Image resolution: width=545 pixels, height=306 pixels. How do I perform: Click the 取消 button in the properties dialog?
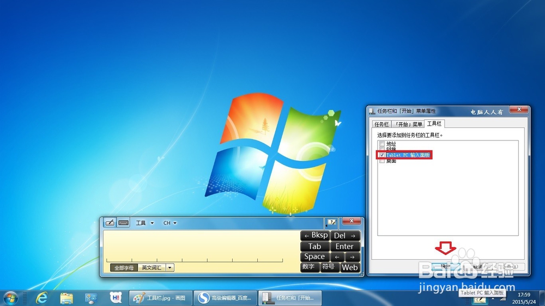[477, 267]
